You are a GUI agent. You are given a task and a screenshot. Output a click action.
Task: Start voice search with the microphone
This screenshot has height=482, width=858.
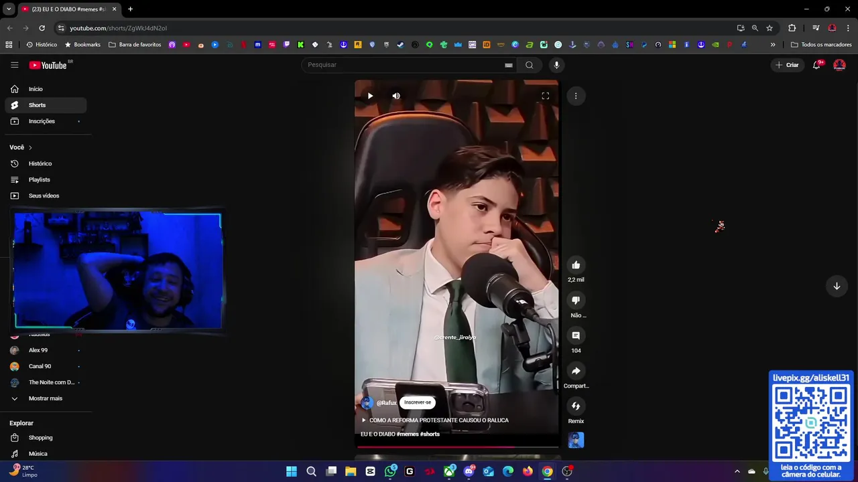pyautogui.click(x=556, y=65)
